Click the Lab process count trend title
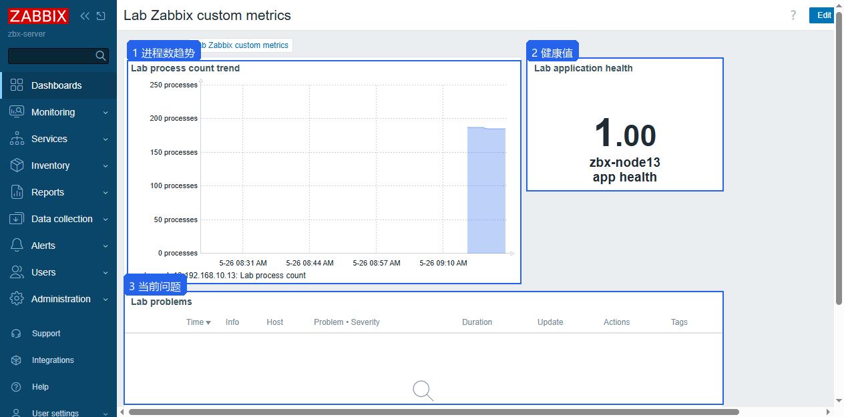The width and height of the screenshot is (844, 417). [185, 68]
